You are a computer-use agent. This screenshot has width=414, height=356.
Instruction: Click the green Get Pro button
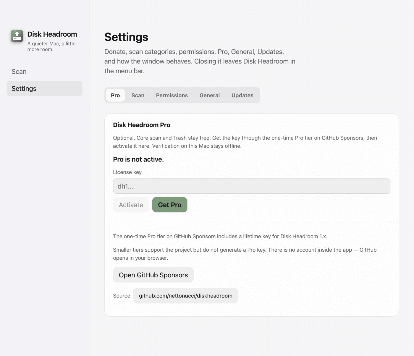click(x=170, y=205)
